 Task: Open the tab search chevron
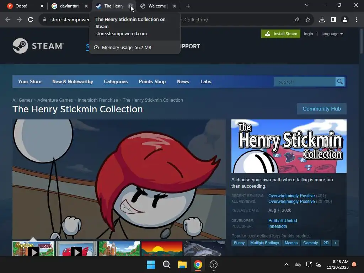[307, 5]
